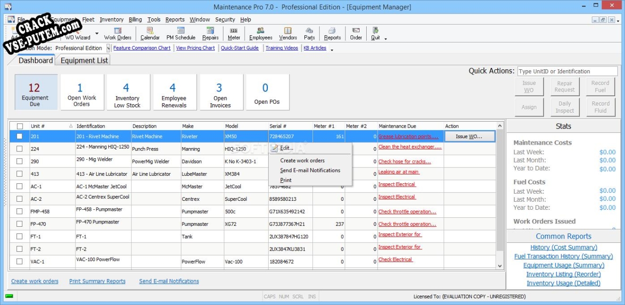
Task: Click the Issue WO... action button
Action: click(x=469, y=136)
